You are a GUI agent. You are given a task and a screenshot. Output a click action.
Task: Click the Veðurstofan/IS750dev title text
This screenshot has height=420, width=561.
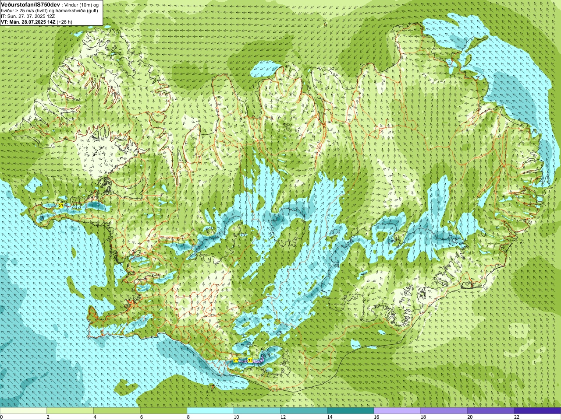30,4
